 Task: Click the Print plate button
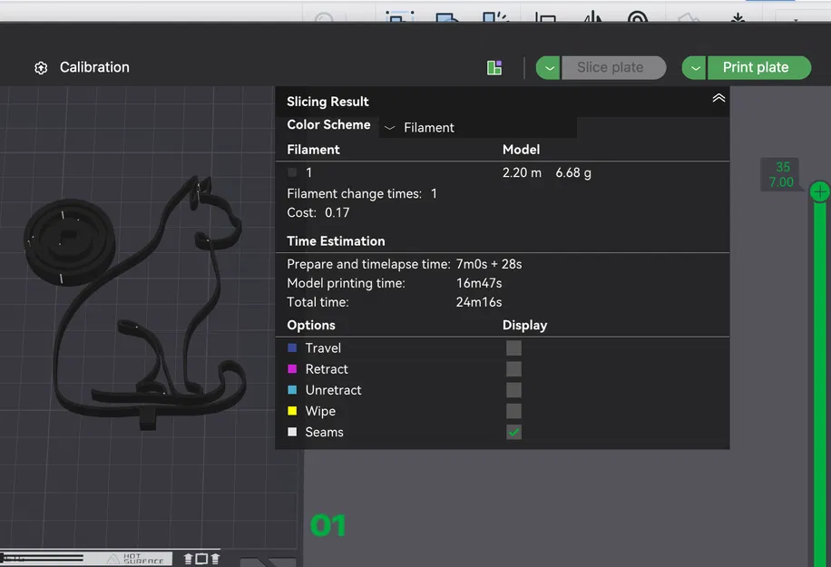click(x=759, y=68)
